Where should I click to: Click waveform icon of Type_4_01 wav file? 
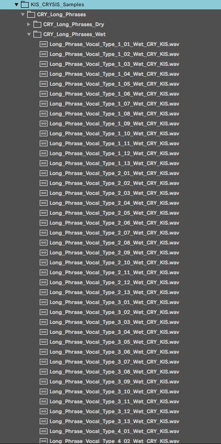43,431
